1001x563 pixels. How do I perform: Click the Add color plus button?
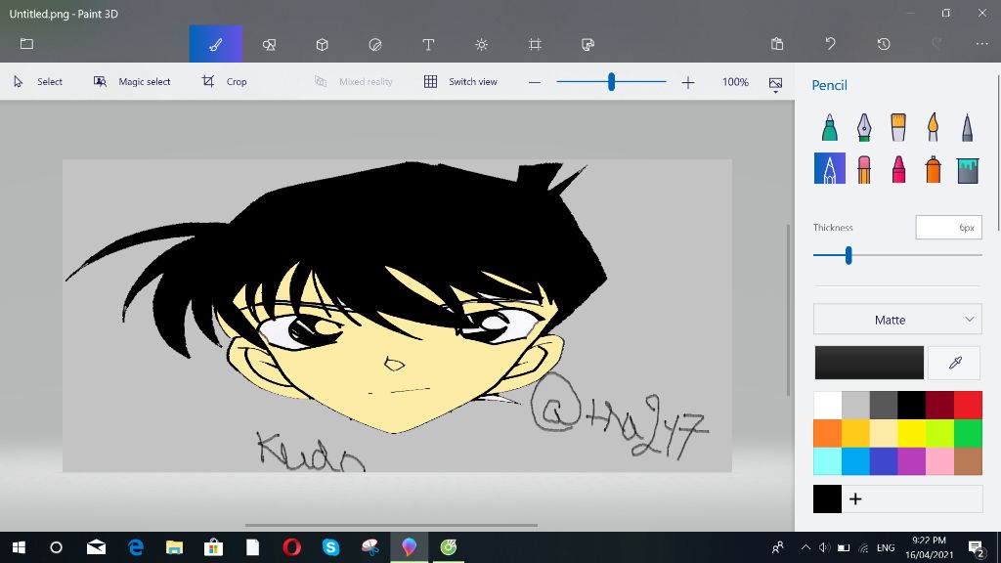point(855,499)
